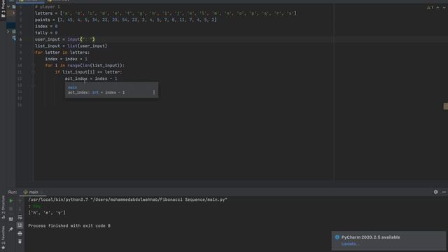Hide the Run panel with minimize dash

coord(444,192)
